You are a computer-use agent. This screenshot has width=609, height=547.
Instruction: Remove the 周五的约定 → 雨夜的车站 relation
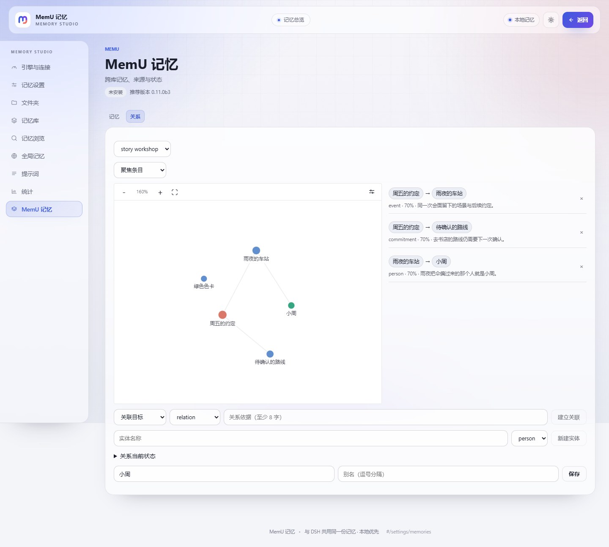coord(582,198)
